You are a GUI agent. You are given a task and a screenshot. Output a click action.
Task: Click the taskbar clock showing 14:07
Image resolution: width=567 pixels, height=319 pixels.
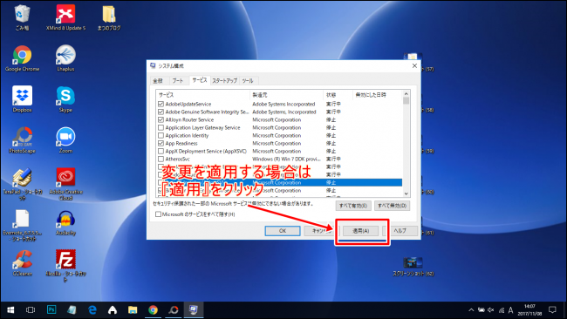tap(529, 310)
